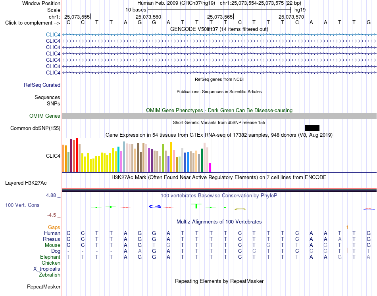The image size is (377, 296).
Task: Click the GENCODE V50lift37 track title
Action: pos(219,29)
